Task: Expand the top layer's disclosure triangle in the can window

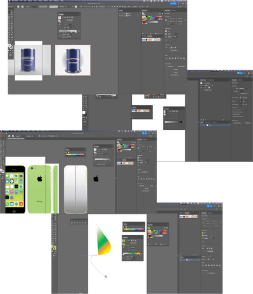Action: (124, 14)
